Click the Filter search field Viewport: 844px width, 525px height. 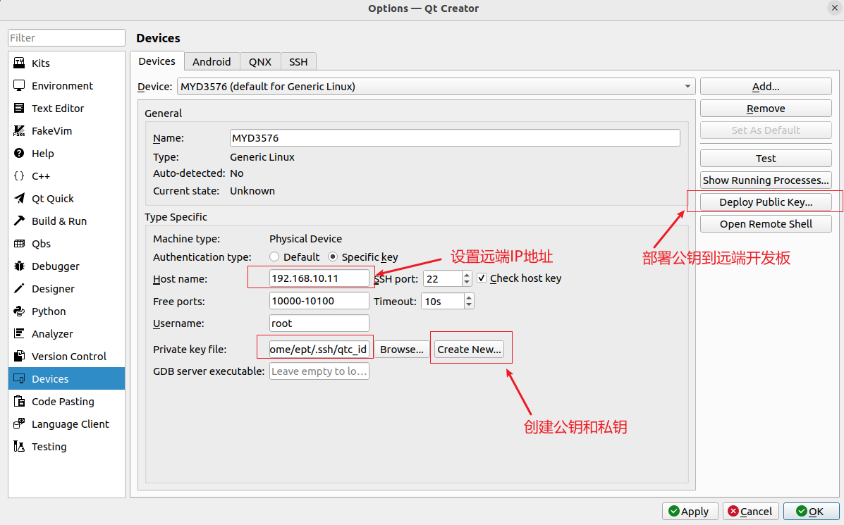pos(66,37)
